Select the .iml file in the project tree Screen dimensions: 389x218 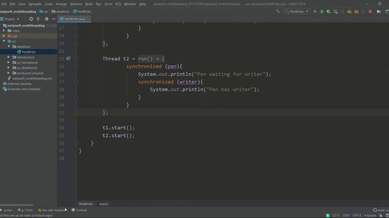coord(30,78)
